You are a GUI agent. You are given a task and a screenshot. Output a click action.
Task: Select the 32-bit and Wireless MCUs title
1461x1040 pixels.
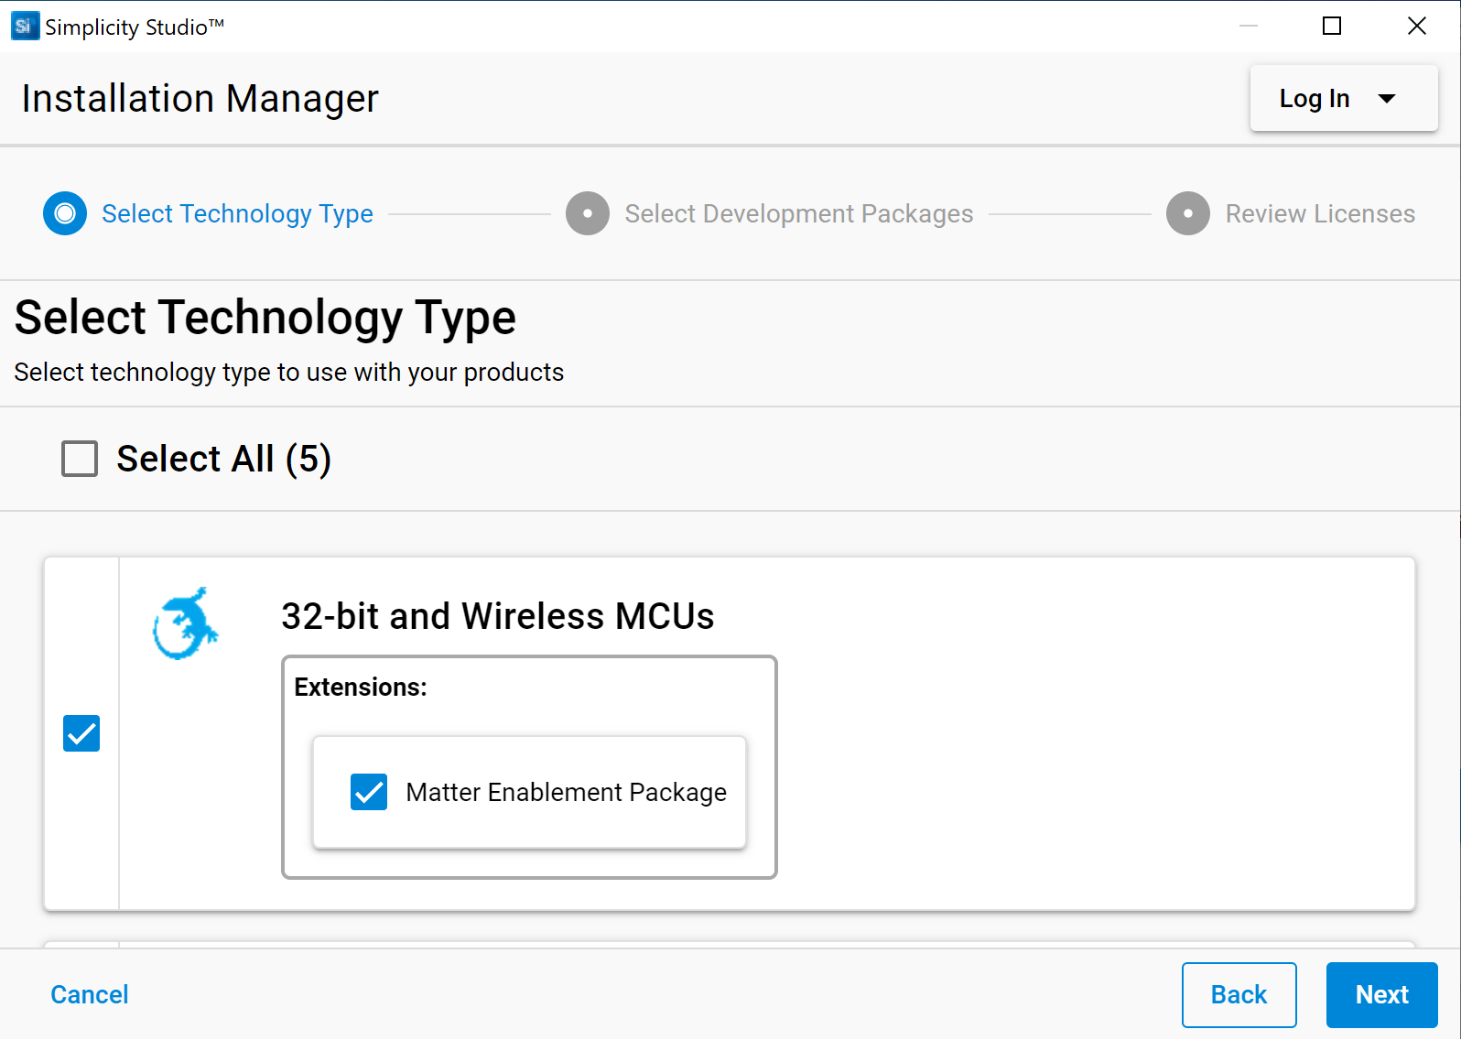pyautogui.click(x=498, y=616)
